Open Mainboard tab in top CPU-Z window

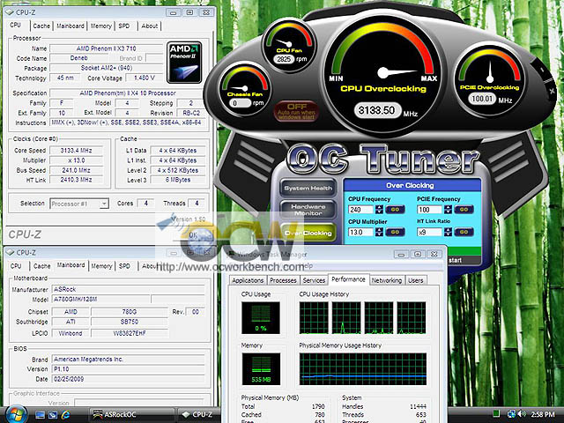point(70,26)
